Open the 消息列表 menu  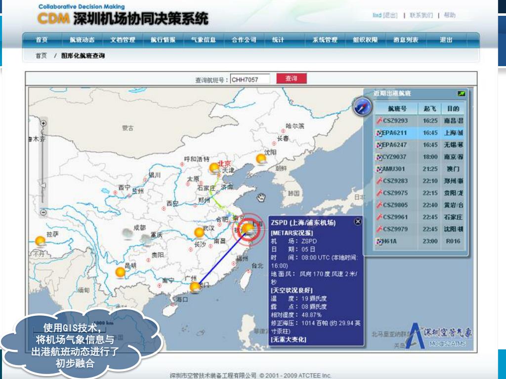click(x=406, y=39)
